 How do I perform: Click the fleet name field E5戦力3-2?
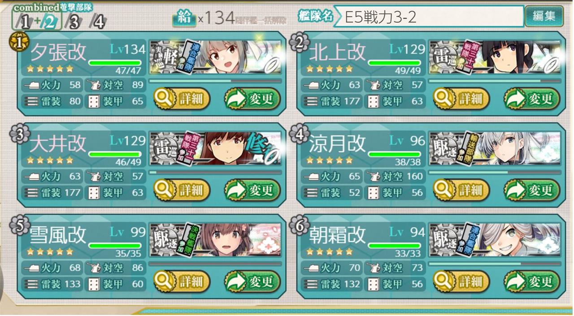pos(429,17)
